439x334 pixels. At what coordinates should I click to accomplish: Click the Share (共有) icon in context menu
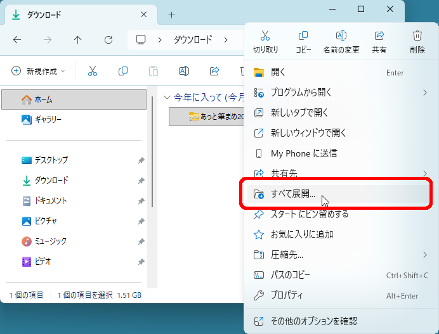pyautogui.click(x=379, y=36)
